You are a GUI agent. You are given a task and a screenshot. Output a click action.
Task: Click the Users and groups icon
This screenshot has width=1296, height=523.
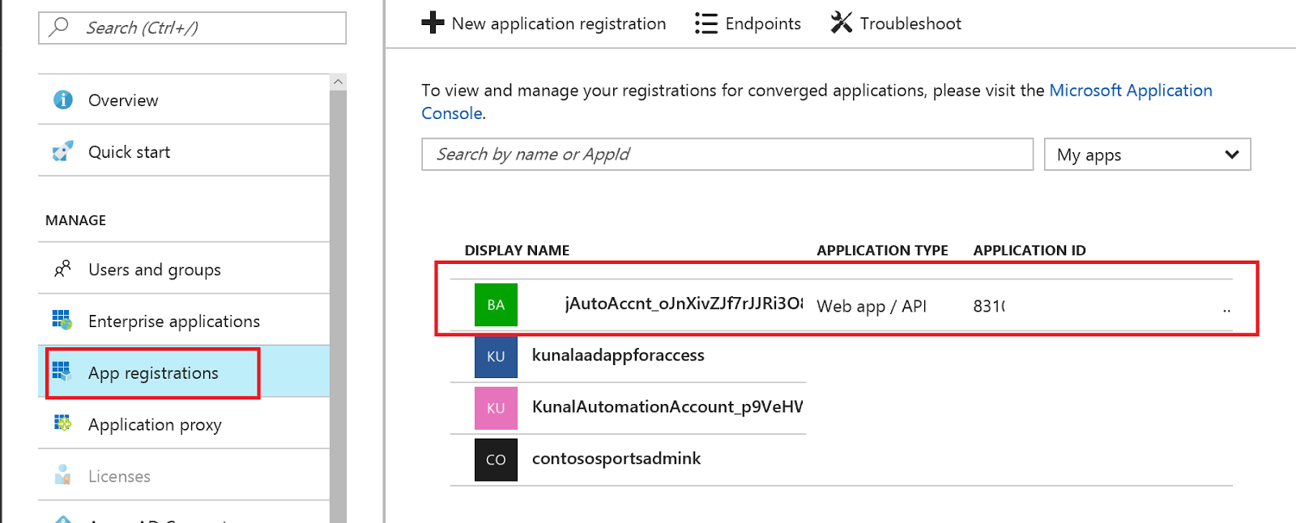tap(62, 269)
